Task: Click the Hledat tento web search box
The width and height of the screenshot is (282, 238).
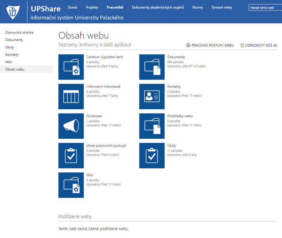Action: coord(265,8)
